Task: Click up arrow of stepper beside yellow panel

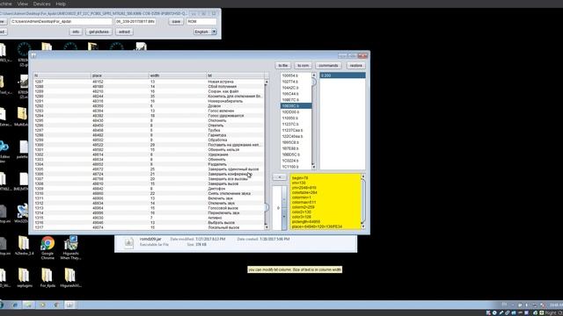Action: [x=284, y=200]
